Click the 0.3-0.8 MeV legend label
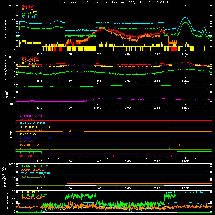The image size is (215, 215). coord(31,60)
